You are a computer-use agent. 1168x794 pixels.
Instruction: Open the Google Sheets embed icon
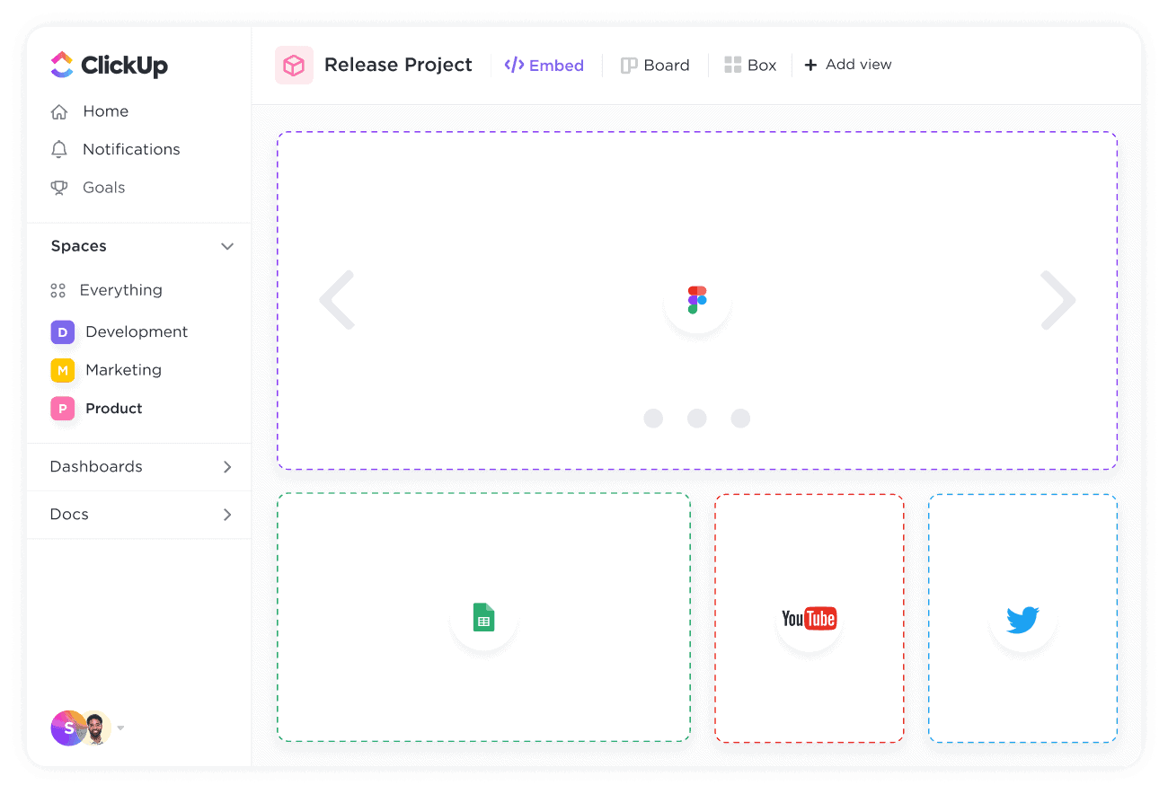(483, 618)
